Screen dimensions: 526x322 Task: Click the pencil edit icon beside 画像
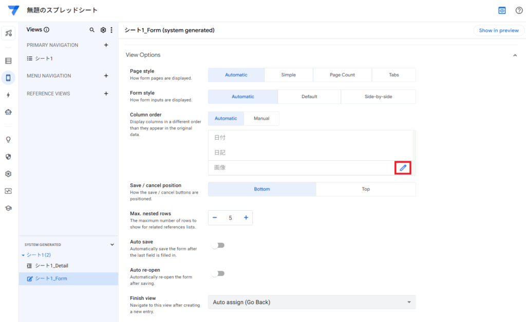403,167
